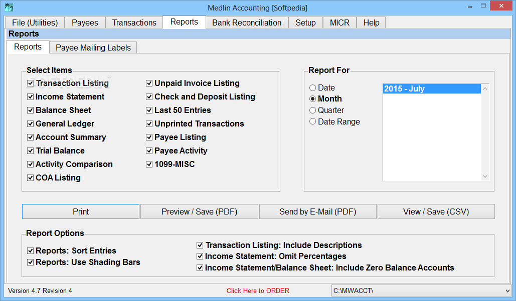Viewport: 516px width, 301px height.
Task: Toggle Account Summary checkbox
Action: click(30, 137)
